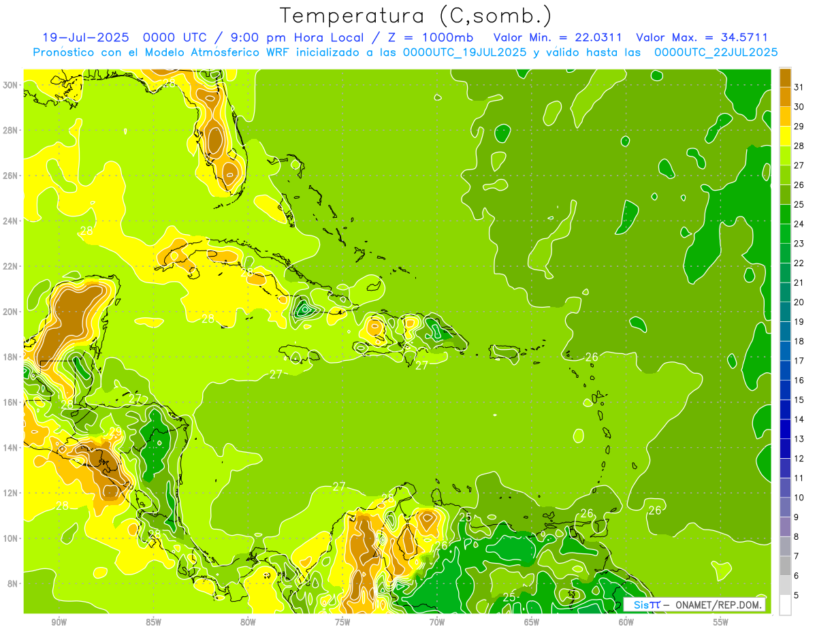Viewport: 817px width, 631px height.
Task: Click the legend value 6 on the color scale
Action: click(x=797, y=576)
